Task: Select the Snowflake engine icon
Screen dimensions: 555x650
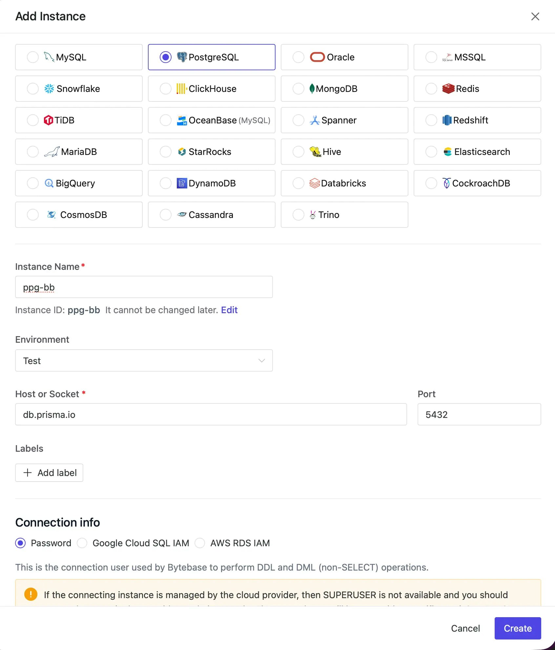Action: (49, 89)
